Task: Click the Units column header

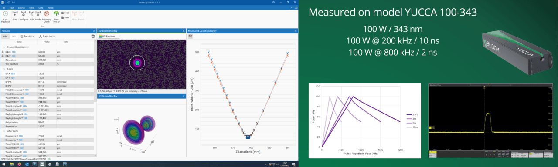Action: pos(66,42)
